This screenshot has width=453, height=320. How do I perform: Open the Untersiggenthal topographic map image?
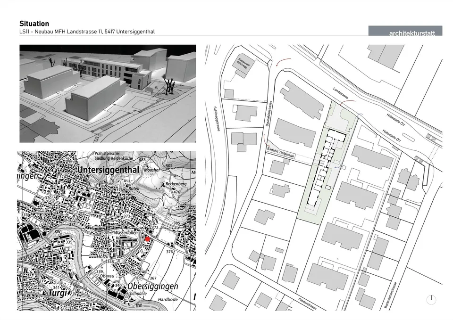click(x=107, y=230)
